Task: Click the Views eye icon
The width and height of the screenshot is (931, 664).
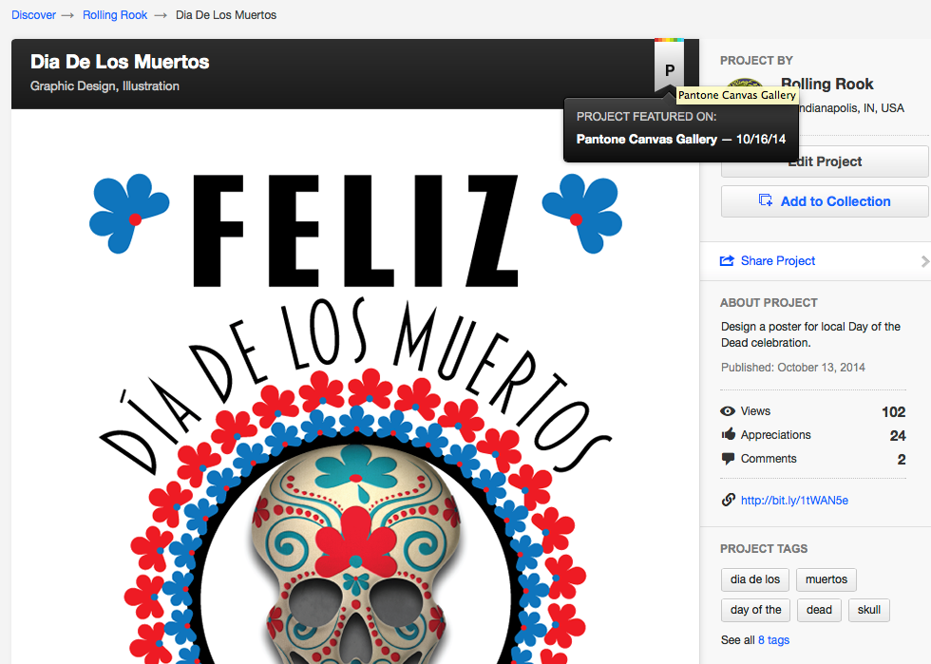Action: click(x=728, y=411)
